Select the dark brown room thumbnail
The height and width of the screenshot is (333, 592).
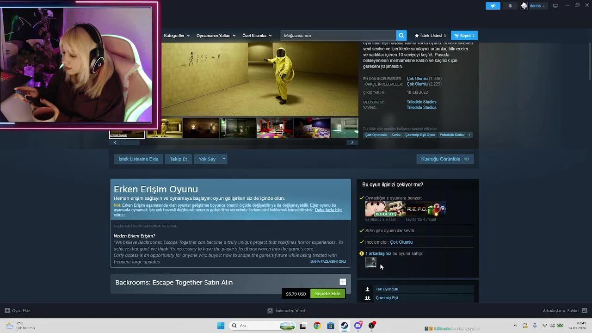point(201,128)
